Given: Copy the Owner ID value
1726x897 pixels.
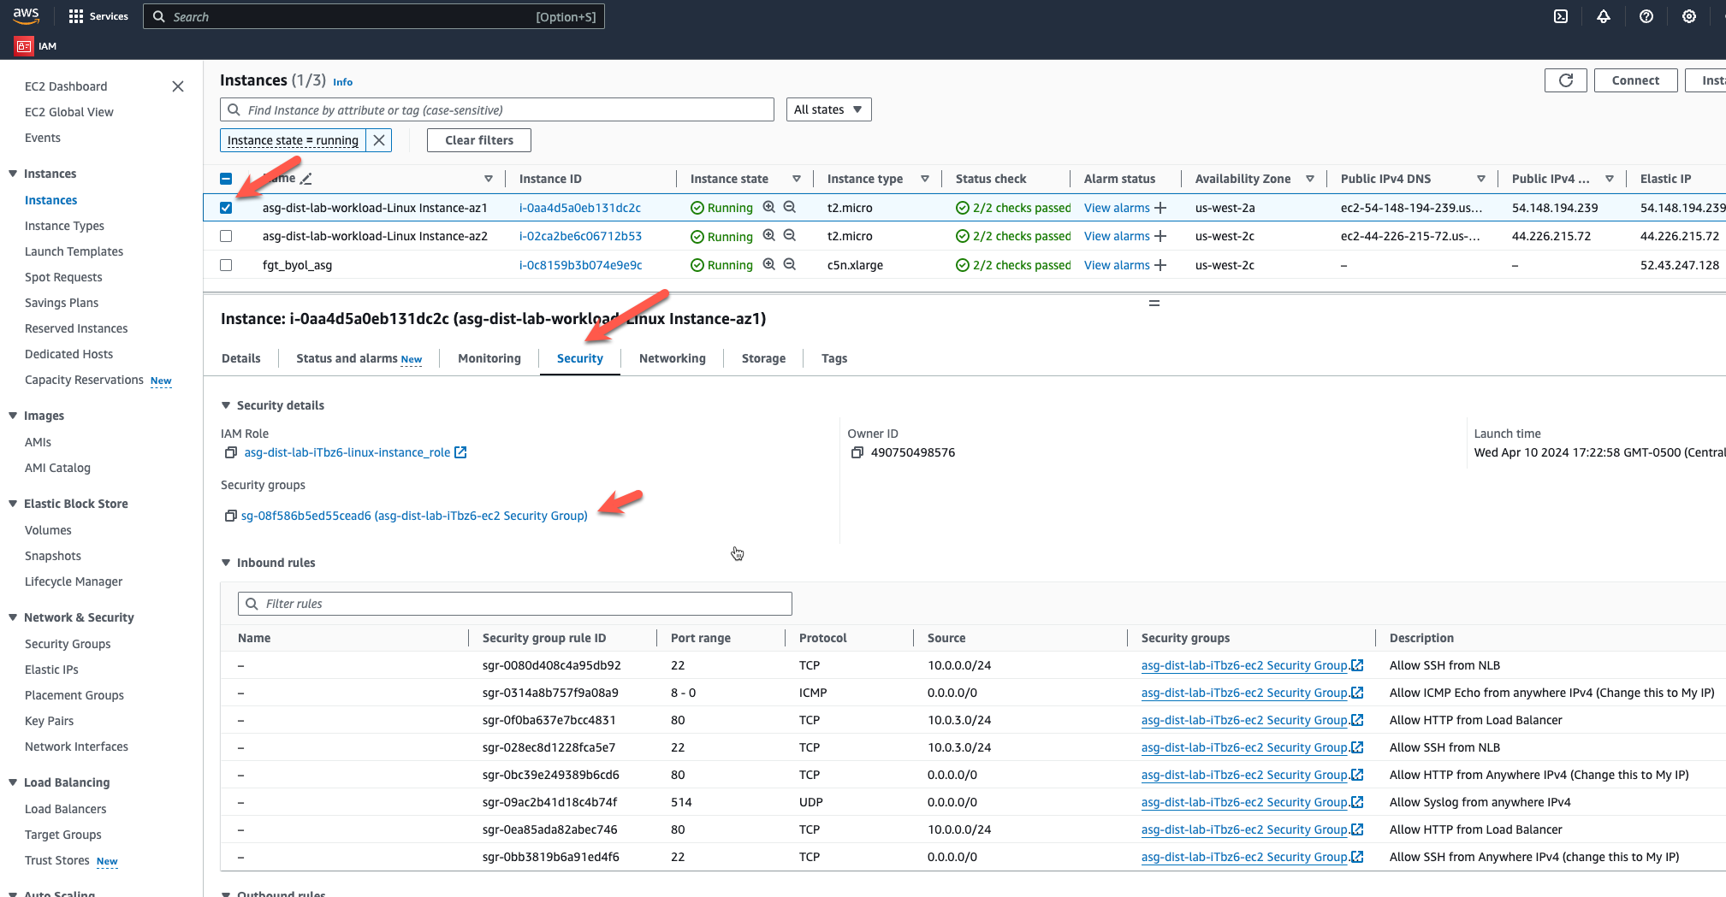Looking at the screenshot, I should coord(857,452).
